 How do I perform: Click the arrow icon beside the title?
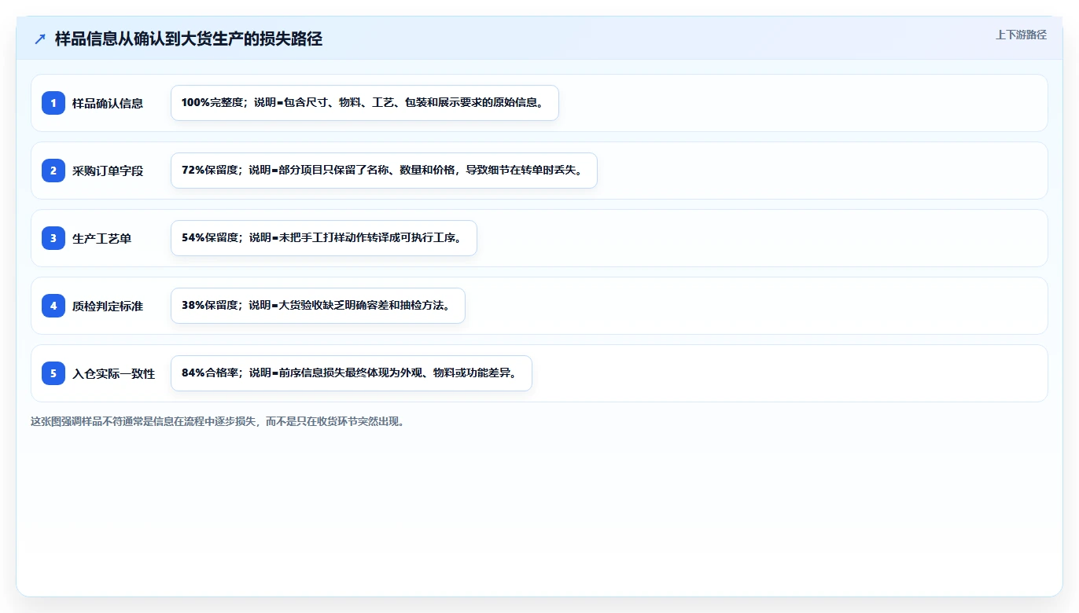click(x=40, y=39)
